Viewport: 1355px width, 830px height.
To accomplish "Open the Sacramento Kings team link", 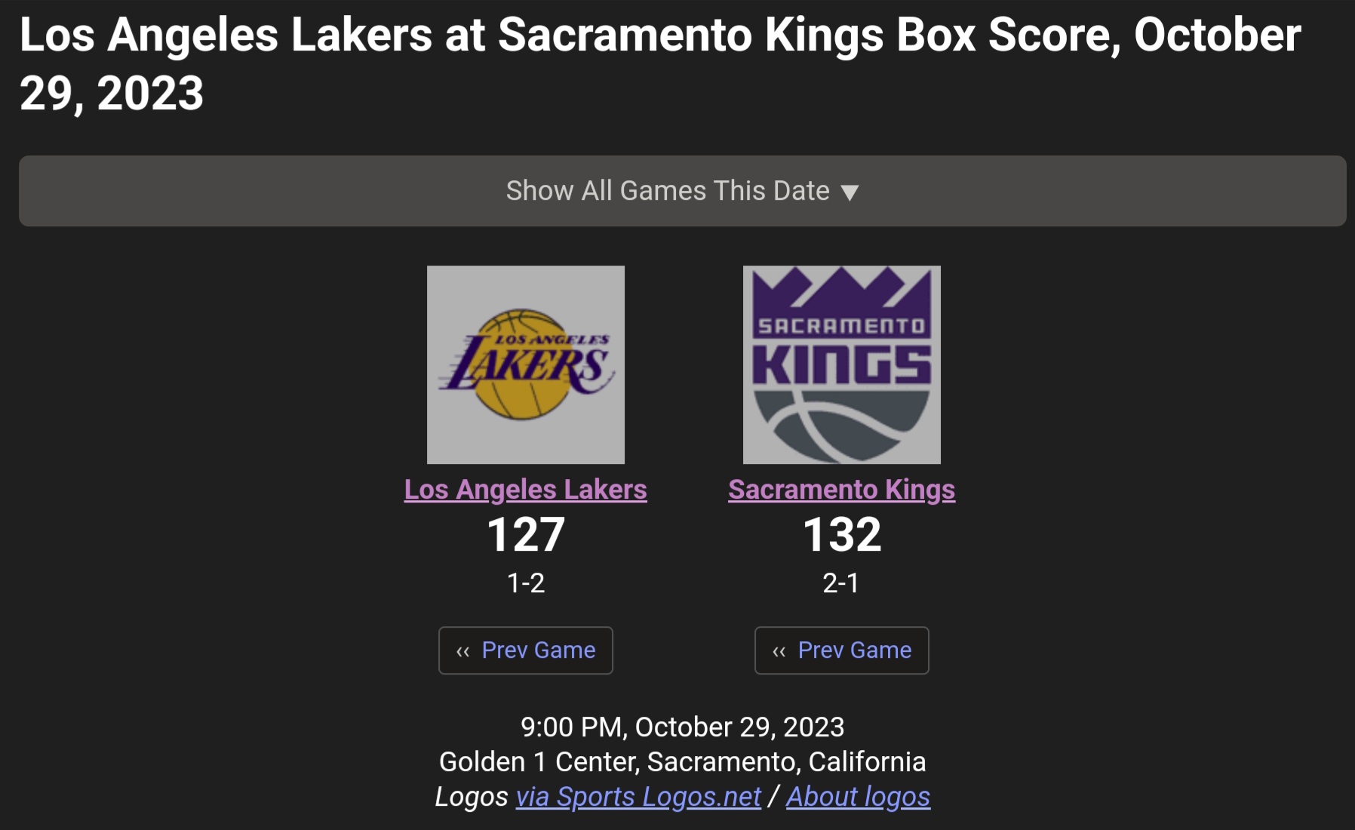I will pos(841,490).
